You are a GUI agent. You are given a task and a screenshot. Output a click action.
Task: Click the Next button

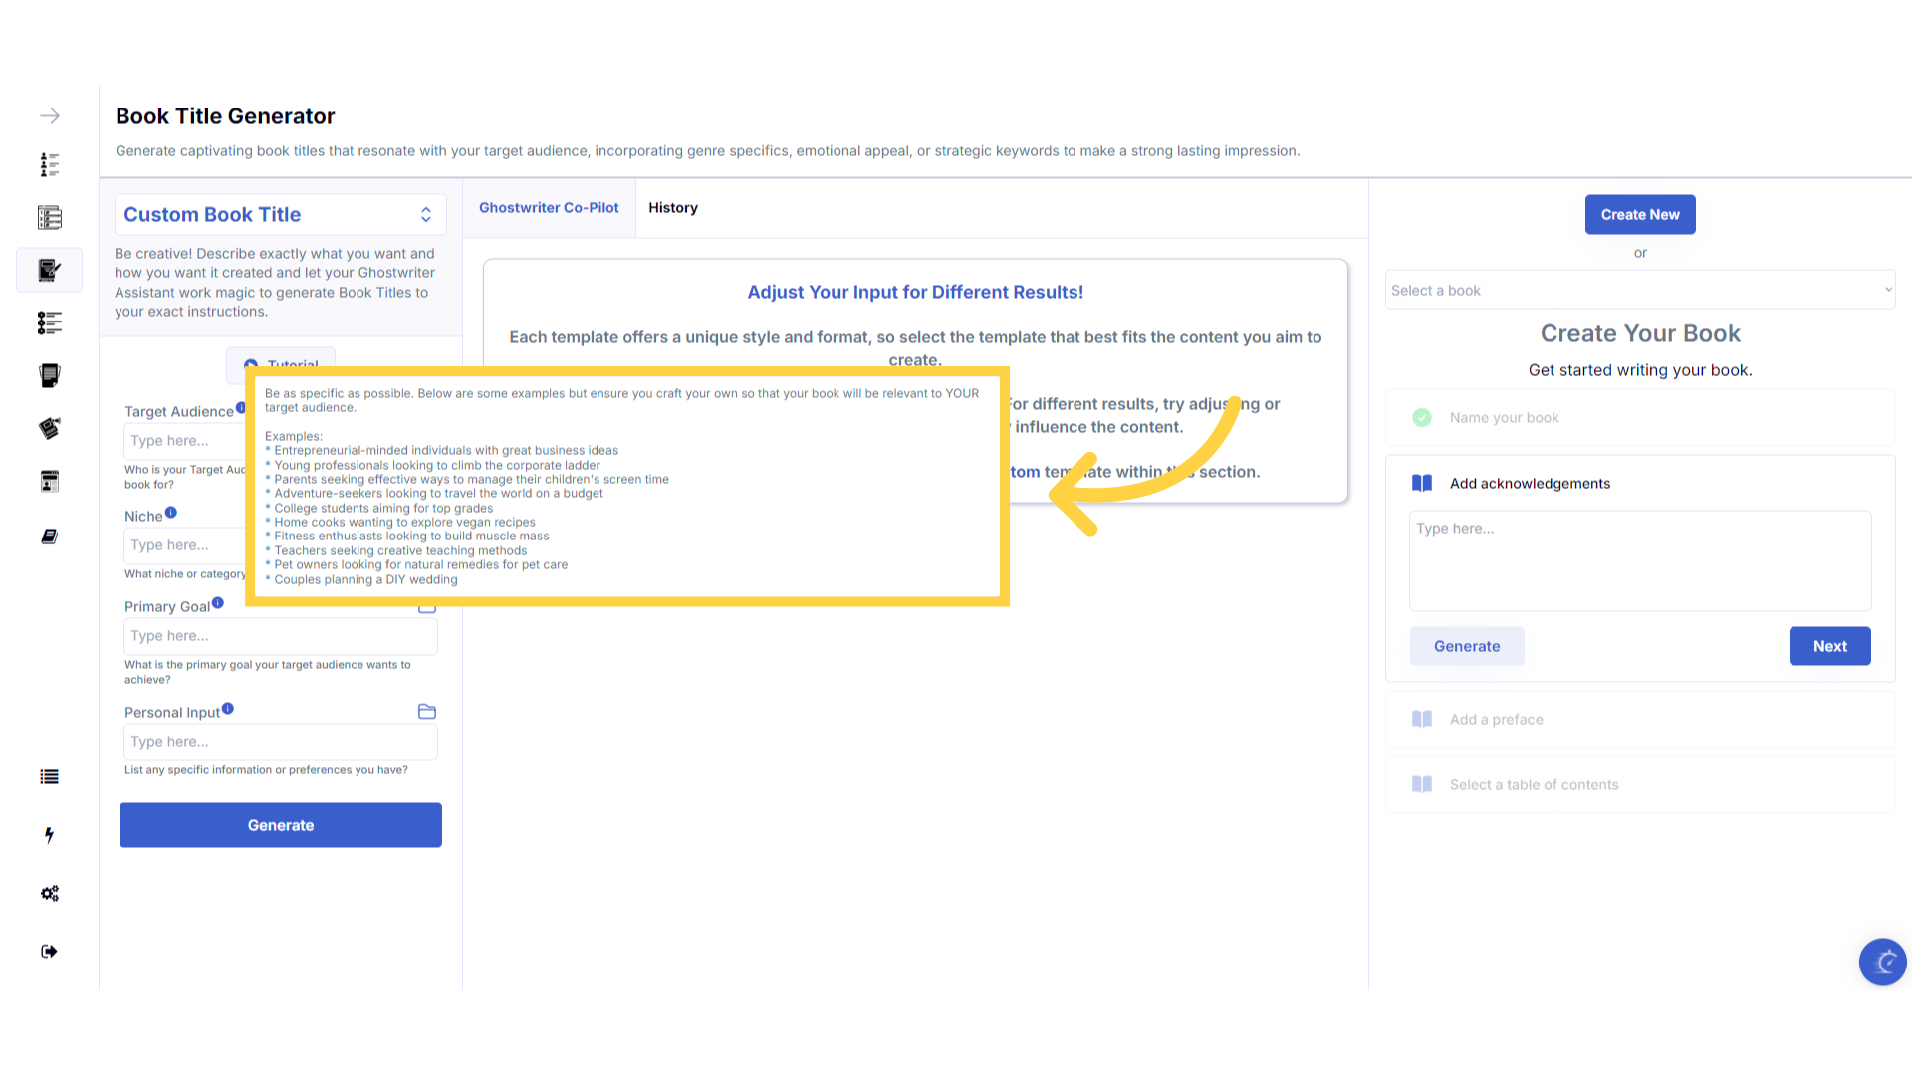(1829, 646)
